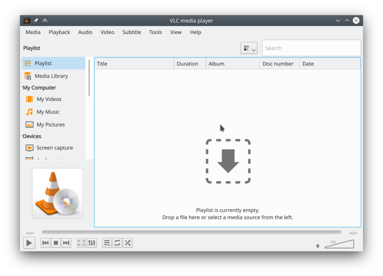Seek using the playback progress bar
The width and height of the screenshot is (383, 276).
[x=191, y=232]
